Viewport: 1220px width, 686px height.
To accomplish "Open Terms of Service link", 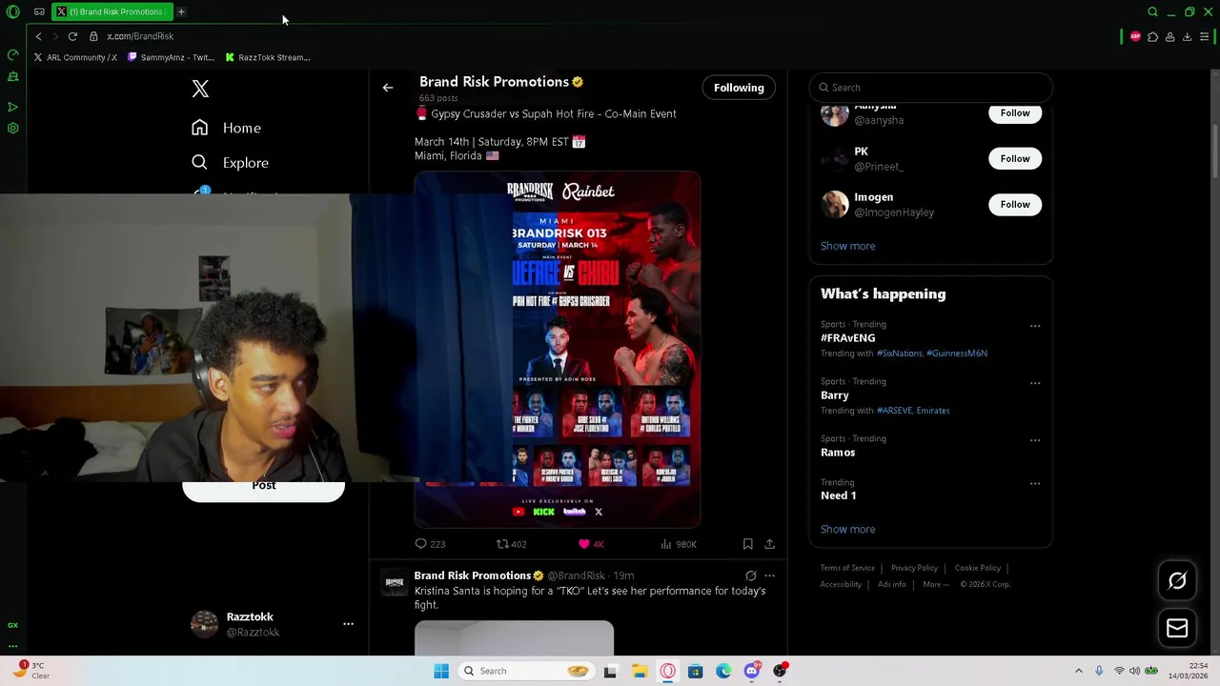I will click(847, 568).
